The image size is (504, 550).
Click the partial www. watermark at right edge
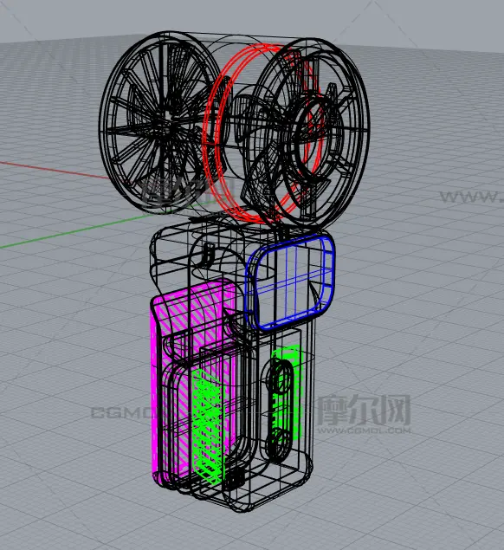pos(472,197)
